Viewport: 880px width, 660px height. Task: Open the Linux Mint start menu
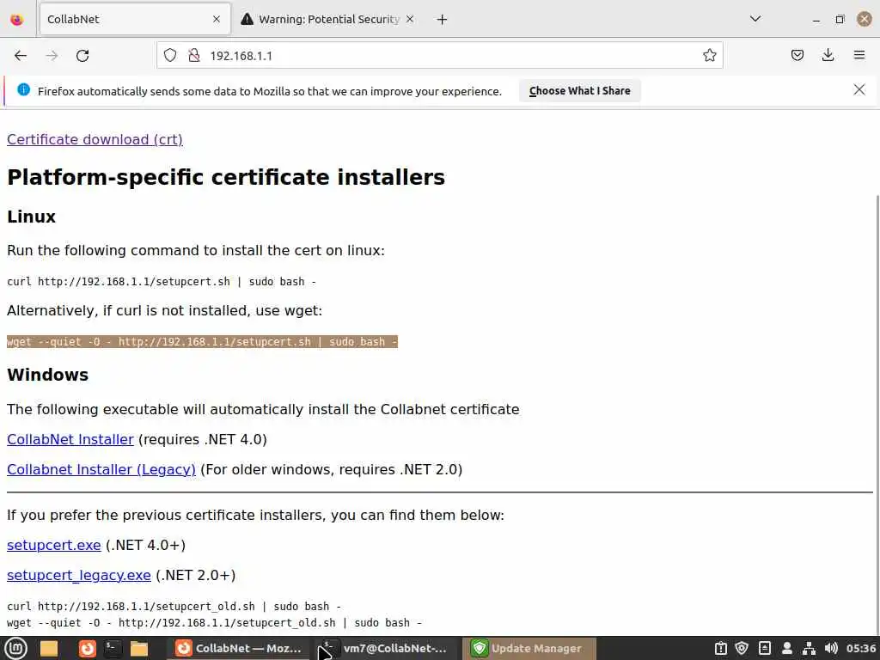[15, 648]
